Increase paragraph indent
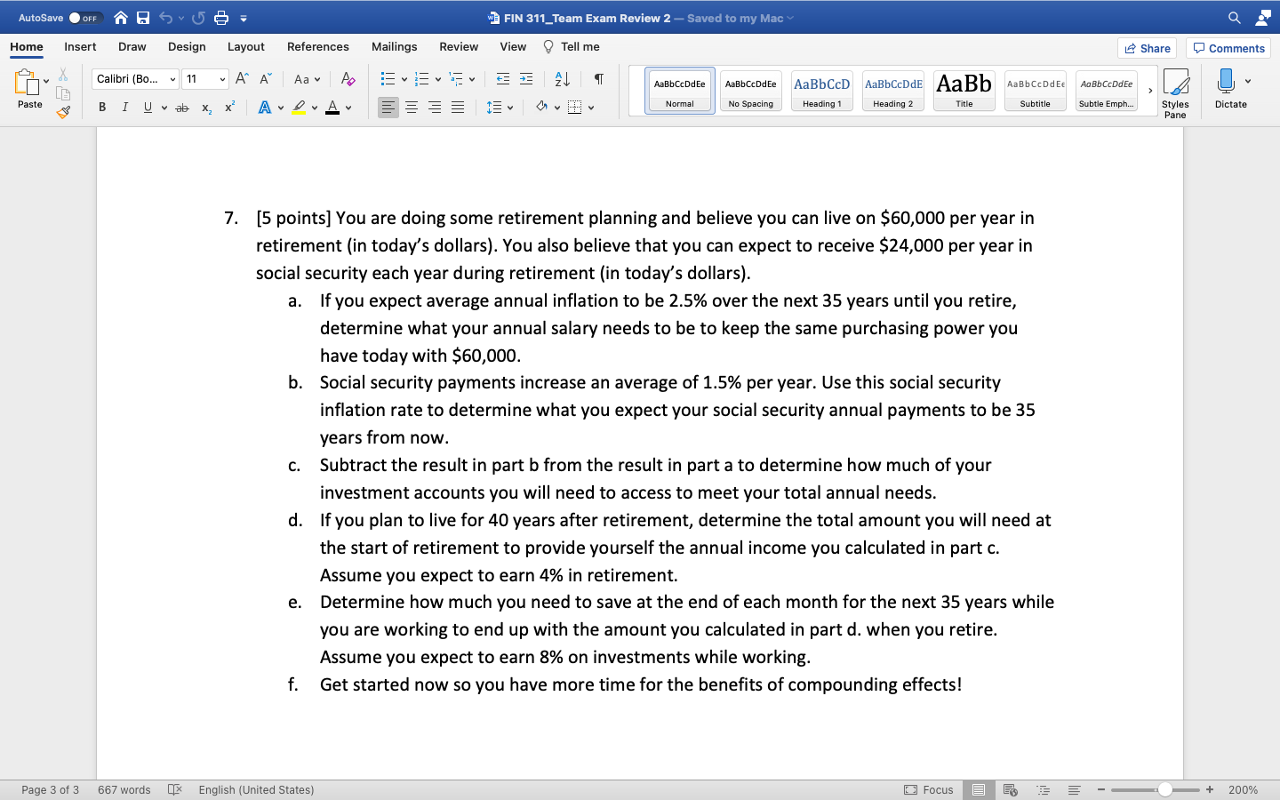This screenshot has width=1280, height=800. pyautogui.click(x=526, y=79)
